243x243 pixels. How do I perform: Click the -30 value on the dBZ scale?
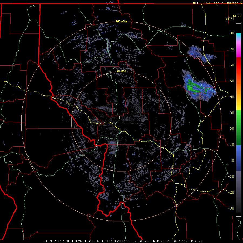click(231, 208)
